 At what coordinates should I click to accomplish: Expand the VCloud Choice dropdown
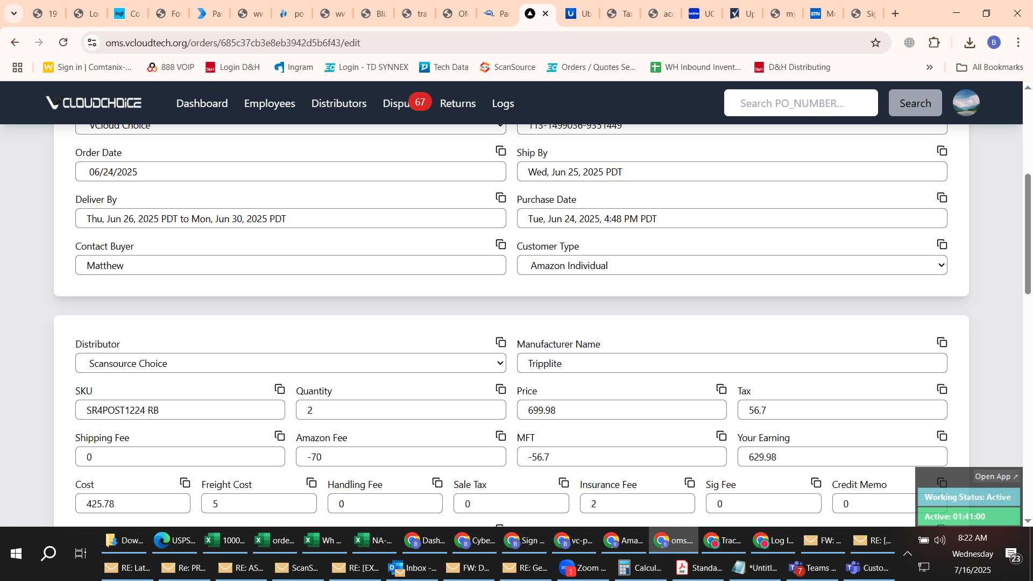pos(291,128)
